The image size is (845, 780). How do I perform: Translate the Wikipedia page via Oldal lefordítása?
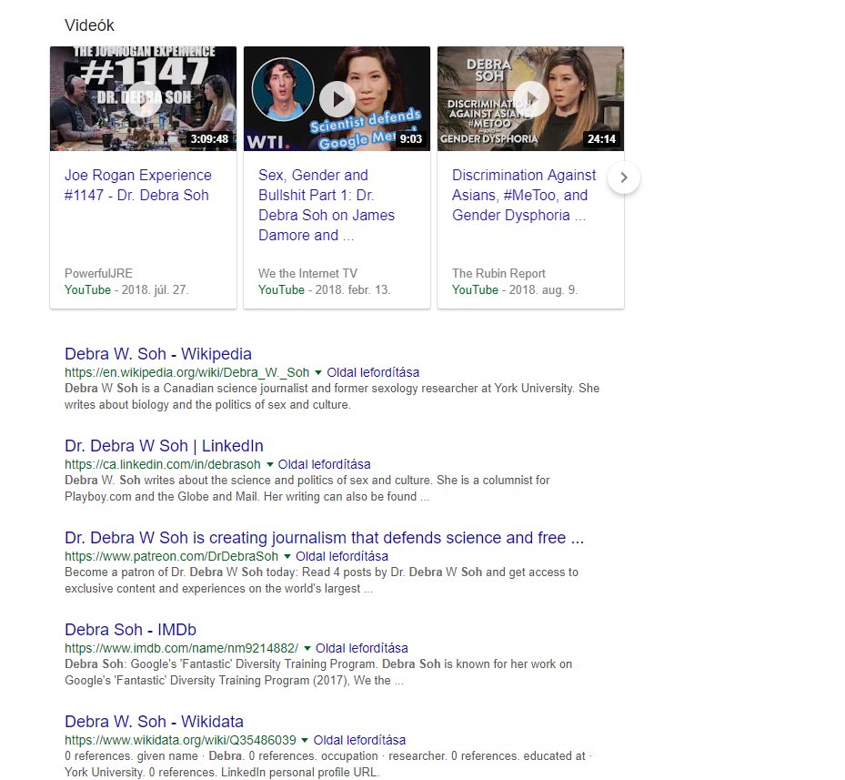point(373,373)
